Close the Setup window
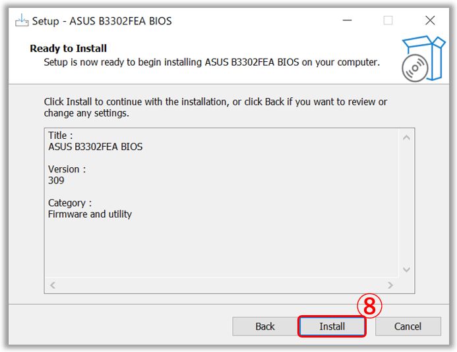The image size is (457, 352). click(430, 20)
